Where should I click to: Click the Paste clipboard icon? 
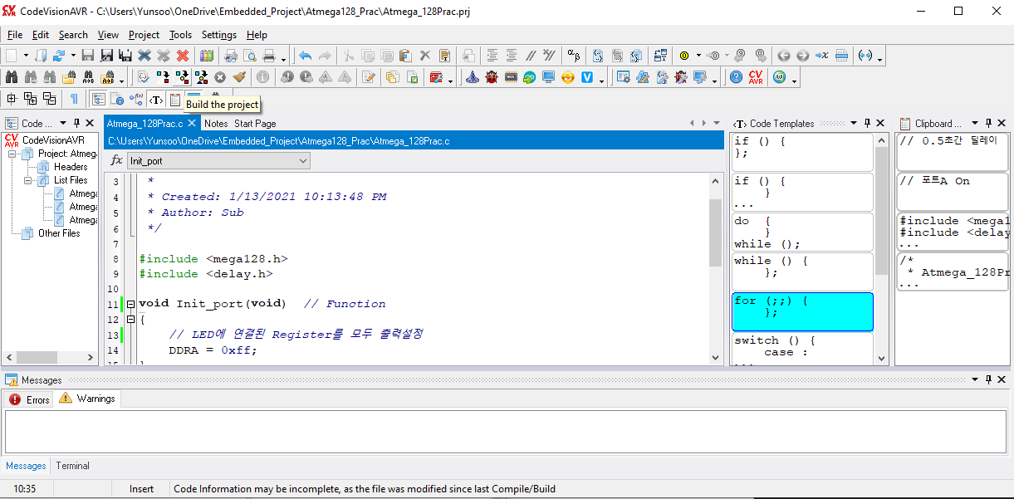coord(405,56)
